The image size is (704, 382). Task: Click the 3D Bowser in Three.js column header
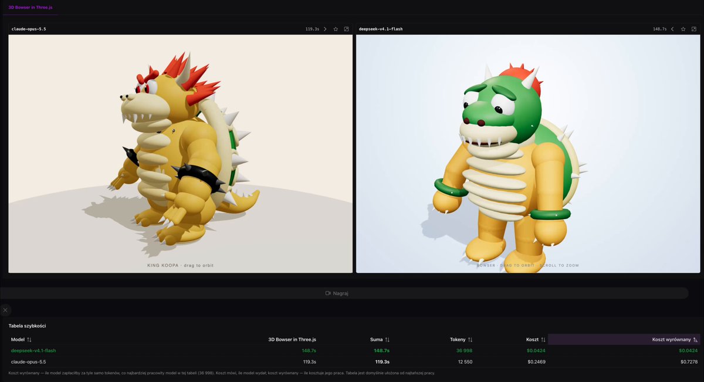point(292,339)
